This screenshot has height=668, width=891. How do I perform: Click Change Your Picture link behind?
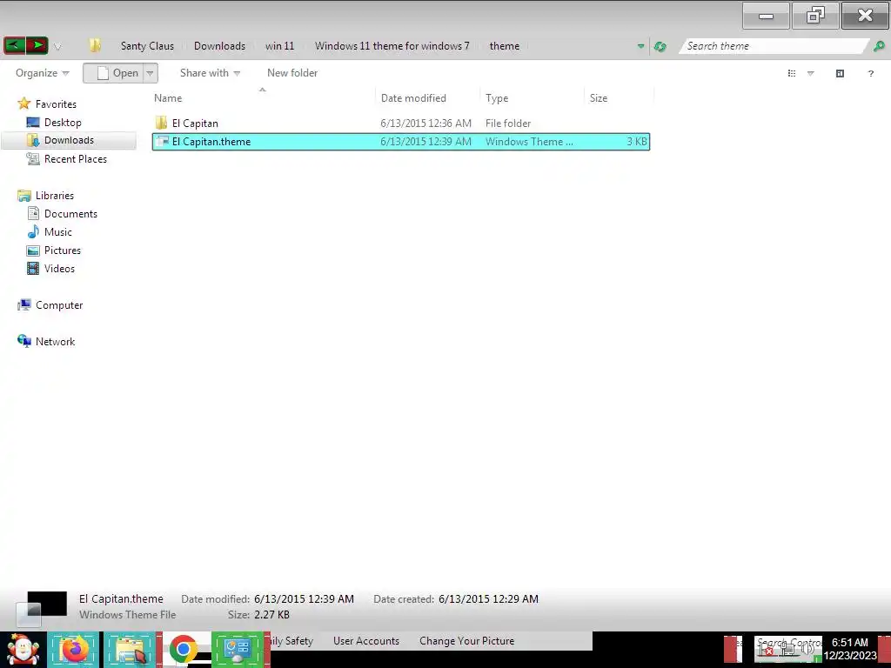pyautogui.click(x=466, y=641)
